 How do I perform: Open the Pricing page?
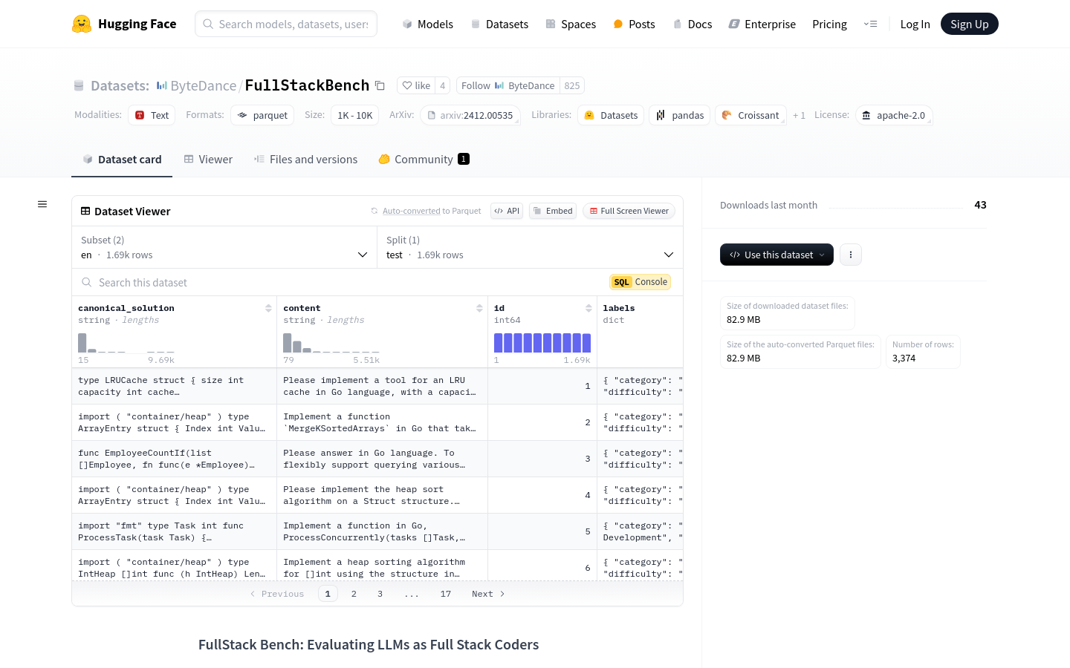pos(829,24)
